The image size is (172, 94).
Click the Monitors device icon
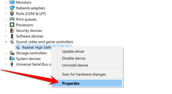coord(12,2)
